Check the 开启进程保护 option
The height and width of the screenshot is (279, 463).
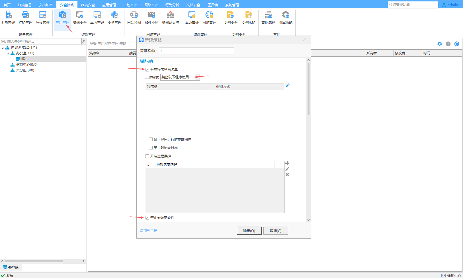click(147, 156)
